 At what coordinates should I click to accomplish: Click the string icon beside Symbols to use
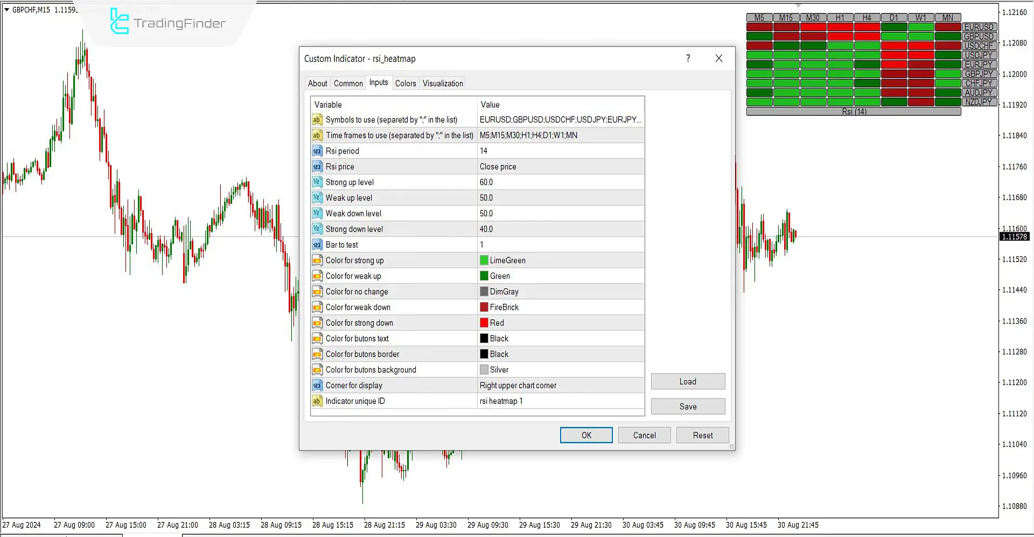(317, 120)
